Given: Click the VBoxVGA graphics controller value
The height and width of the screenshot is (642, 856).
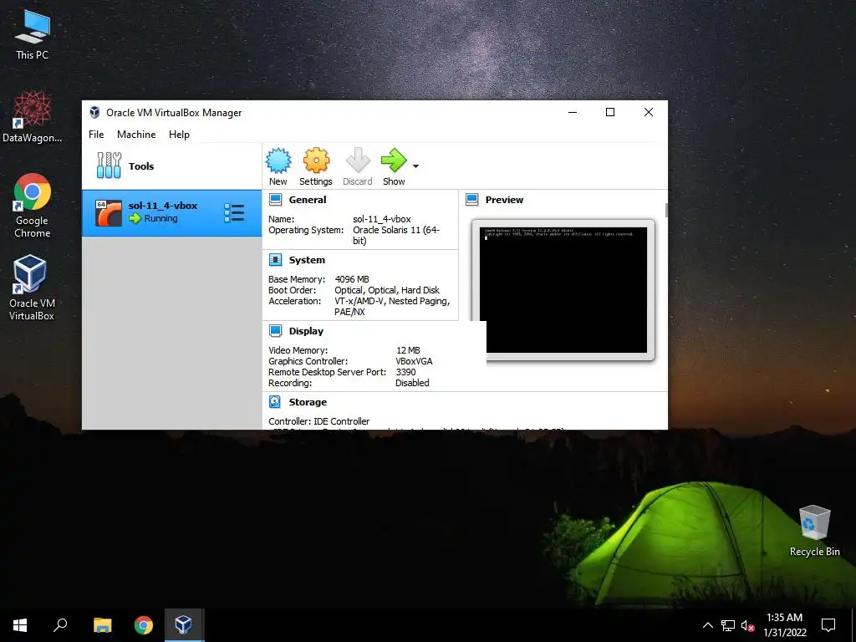Looking at the screenshot, I should click(x=414, y=361).
